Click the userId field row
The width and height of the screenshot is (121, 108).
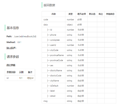point(79,45)
